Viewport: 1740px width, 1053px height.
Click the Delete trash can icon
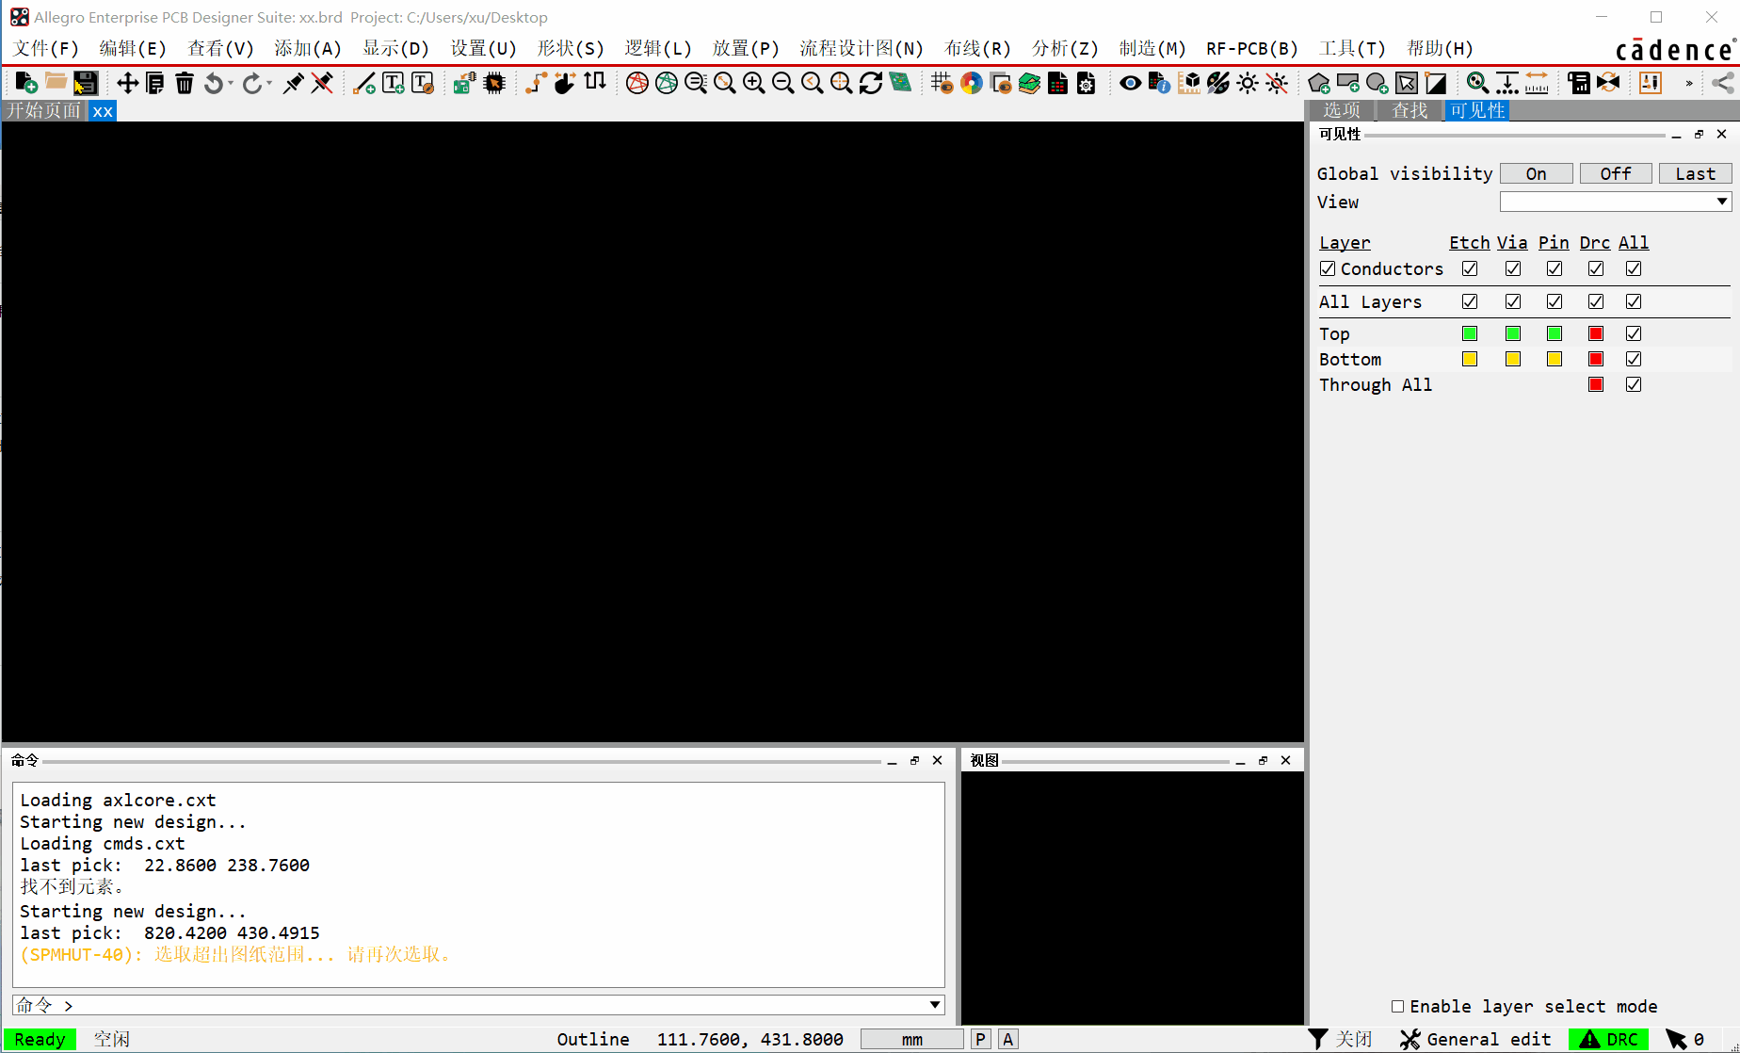pos(185,84)
